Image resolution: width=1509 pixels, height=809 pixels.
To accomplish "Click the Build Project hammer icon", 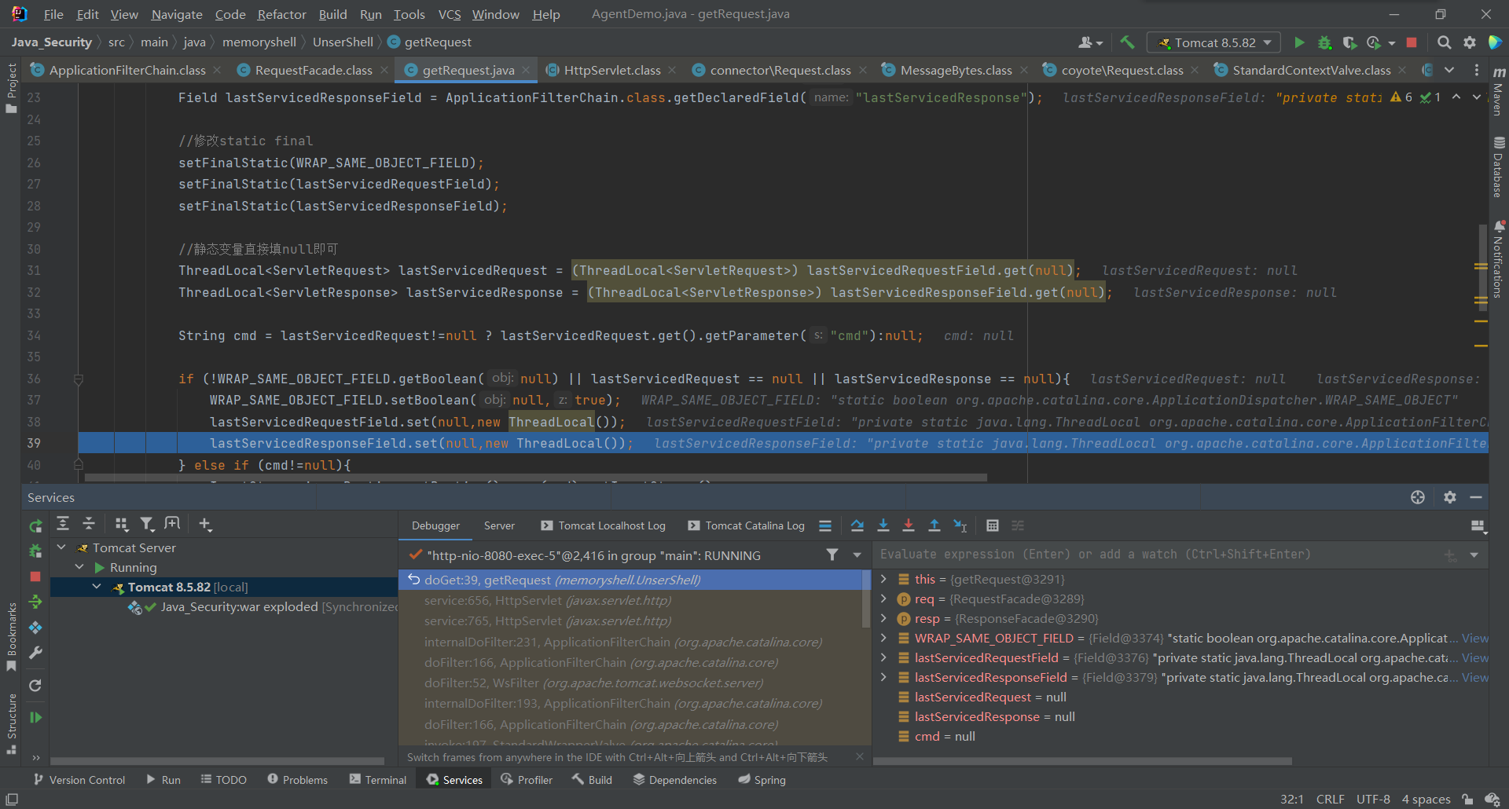I will coord(1127,42).
